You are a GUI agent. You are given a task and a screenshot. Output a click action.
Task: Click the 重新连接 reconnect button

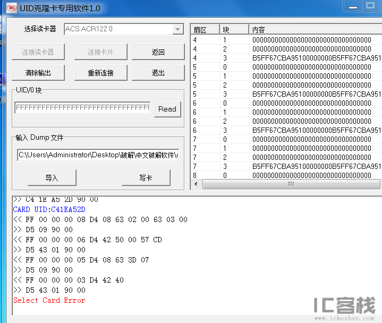click(100, 73)
